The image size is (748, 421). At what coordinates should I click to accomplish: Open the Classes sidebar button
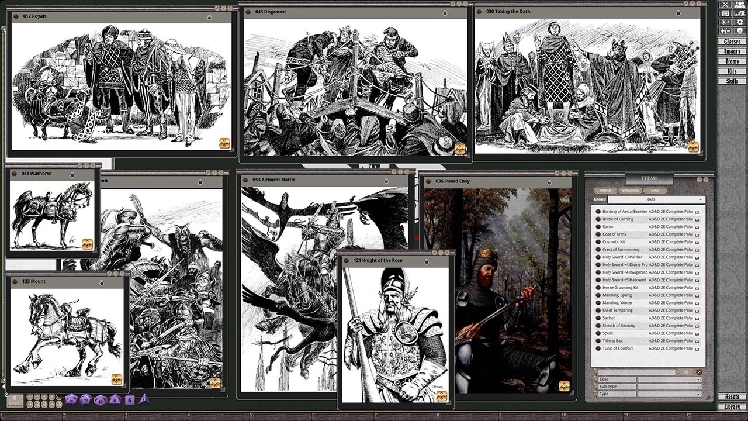pos(732,42)
